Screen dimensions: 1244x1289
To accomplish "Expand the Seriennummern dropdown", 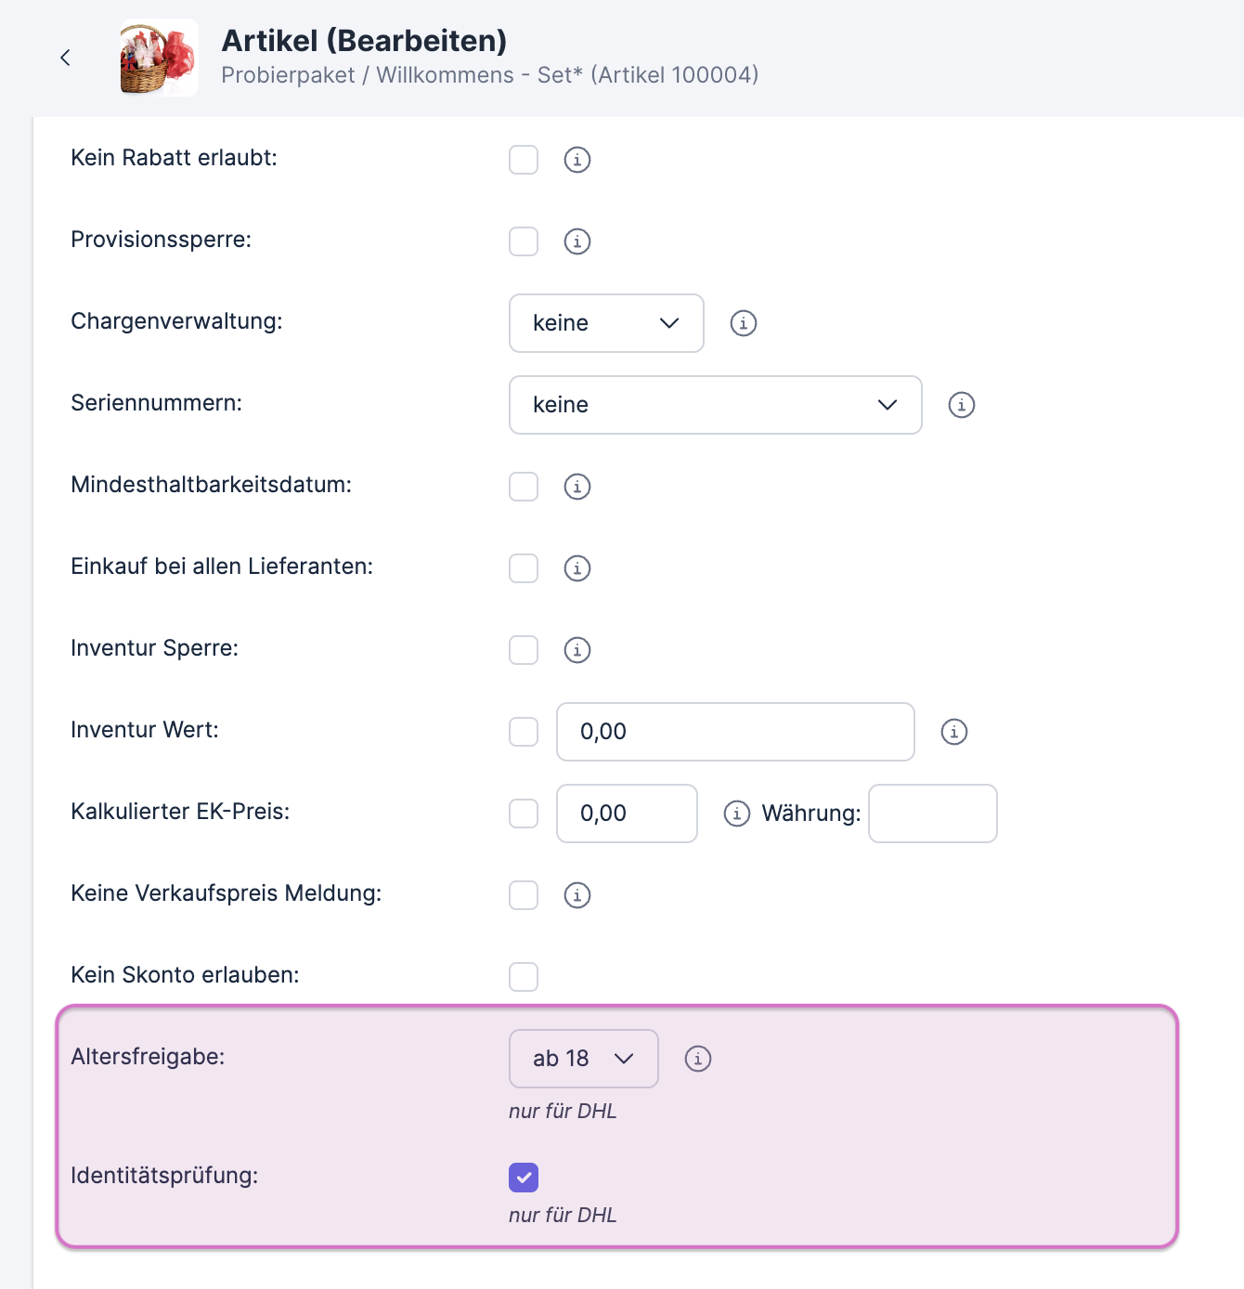I will click(715, 405).
